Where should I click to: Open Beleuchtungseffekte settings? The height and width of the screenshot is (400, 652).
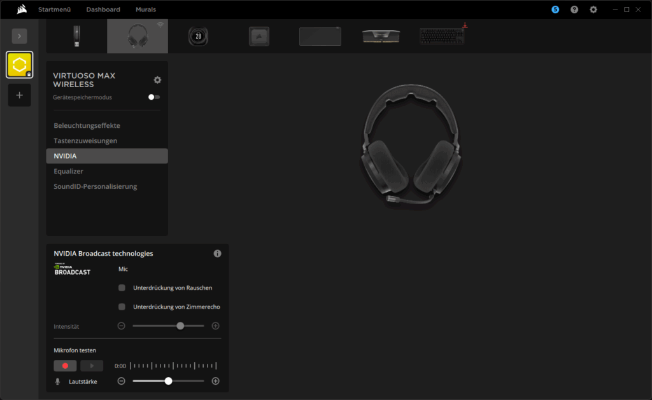87,125
